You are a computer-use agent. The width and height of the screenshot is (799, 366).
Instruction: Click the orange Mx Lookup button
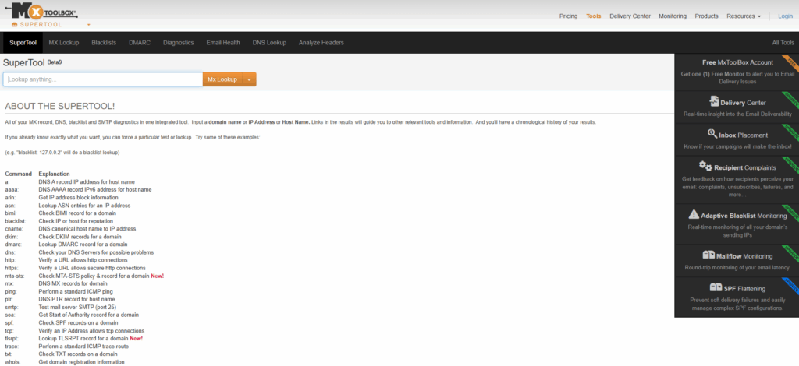222,79
